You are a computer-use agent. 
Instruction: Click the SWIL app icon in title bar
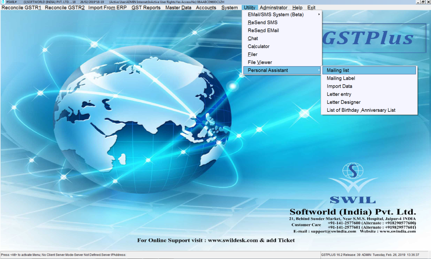click(3, 2)
